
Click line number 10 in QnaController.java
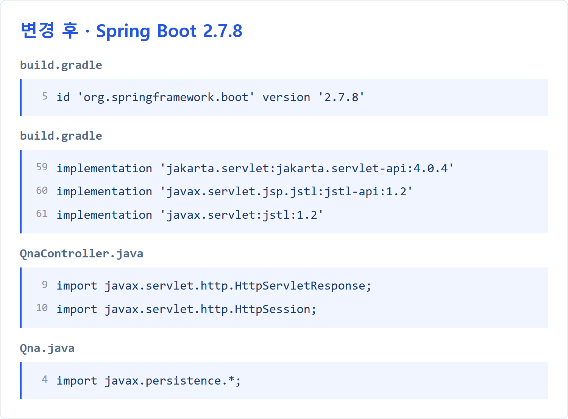[x=42, y=308]
